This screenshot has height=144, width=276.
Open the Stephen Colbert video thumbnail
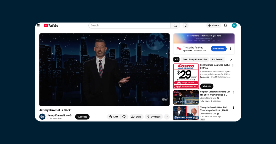186,97
